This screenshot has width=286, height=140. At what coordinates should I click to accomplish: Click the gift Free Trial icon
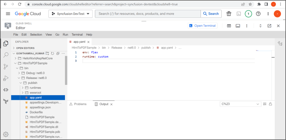point(229,14)
